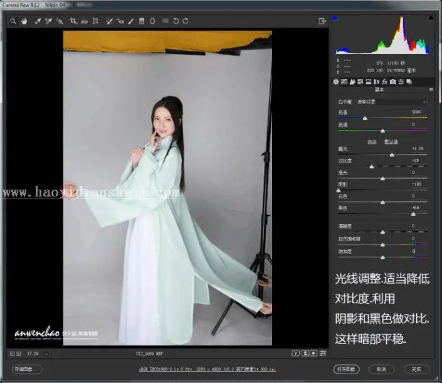The height and width of the screenshot is (383, 442).
Task: Select the Zoom tool
Action: [13, 21]
